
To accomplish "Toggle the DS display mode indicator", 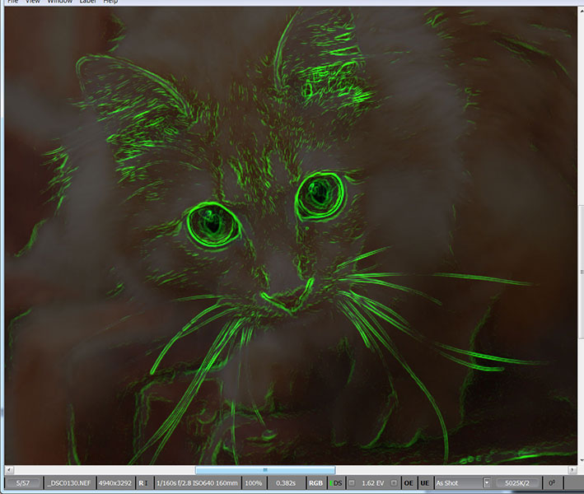I will (336, 482).
